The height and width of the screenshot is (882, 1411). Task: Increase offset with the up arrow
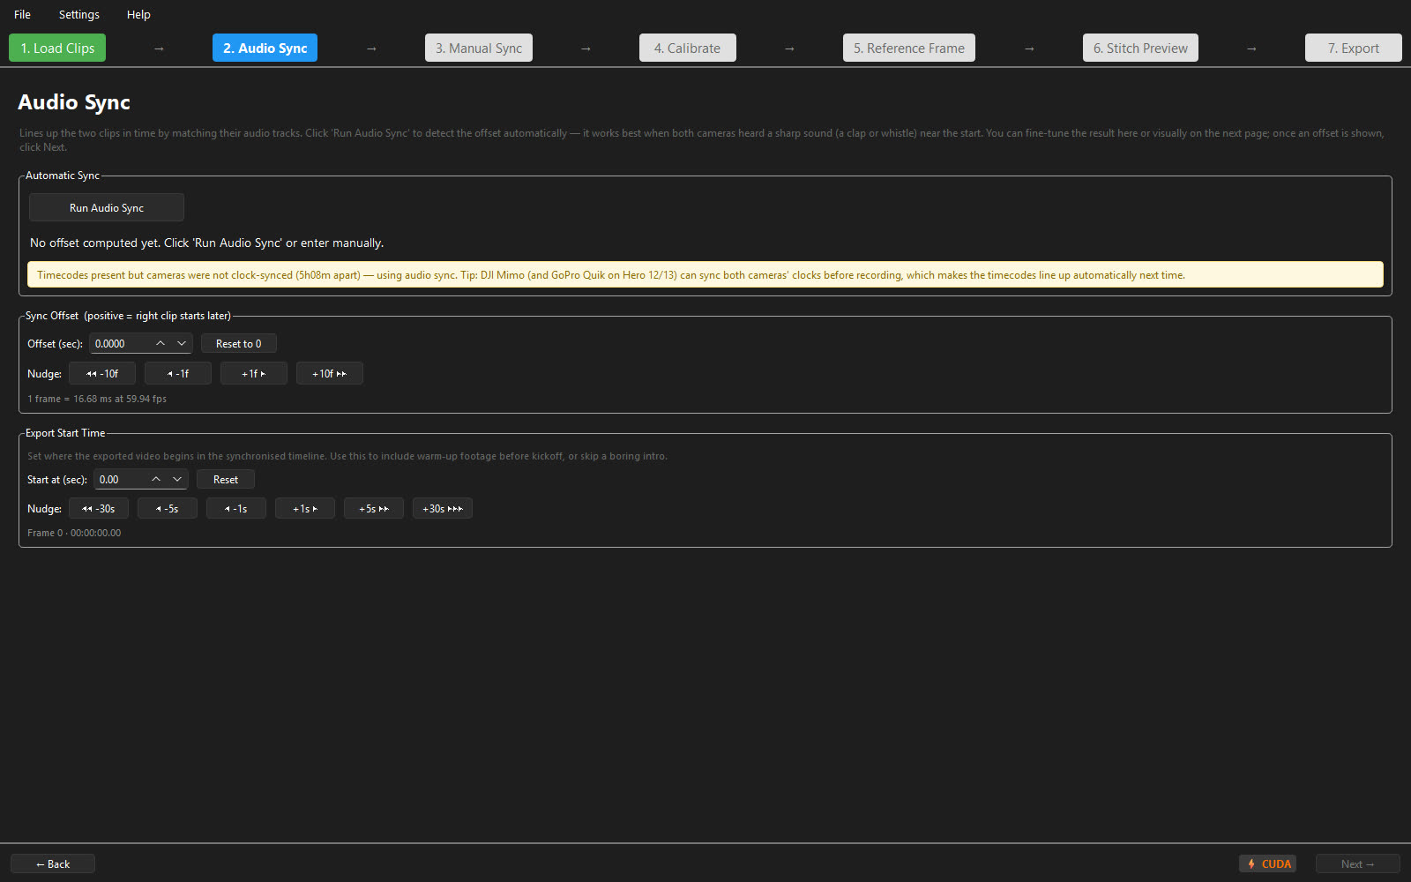pos(161,343)
